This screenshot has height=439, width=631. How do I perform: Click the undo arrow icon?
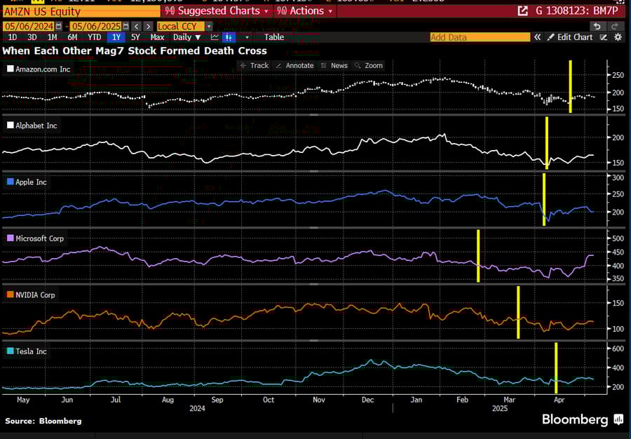[x=596, y=26]
